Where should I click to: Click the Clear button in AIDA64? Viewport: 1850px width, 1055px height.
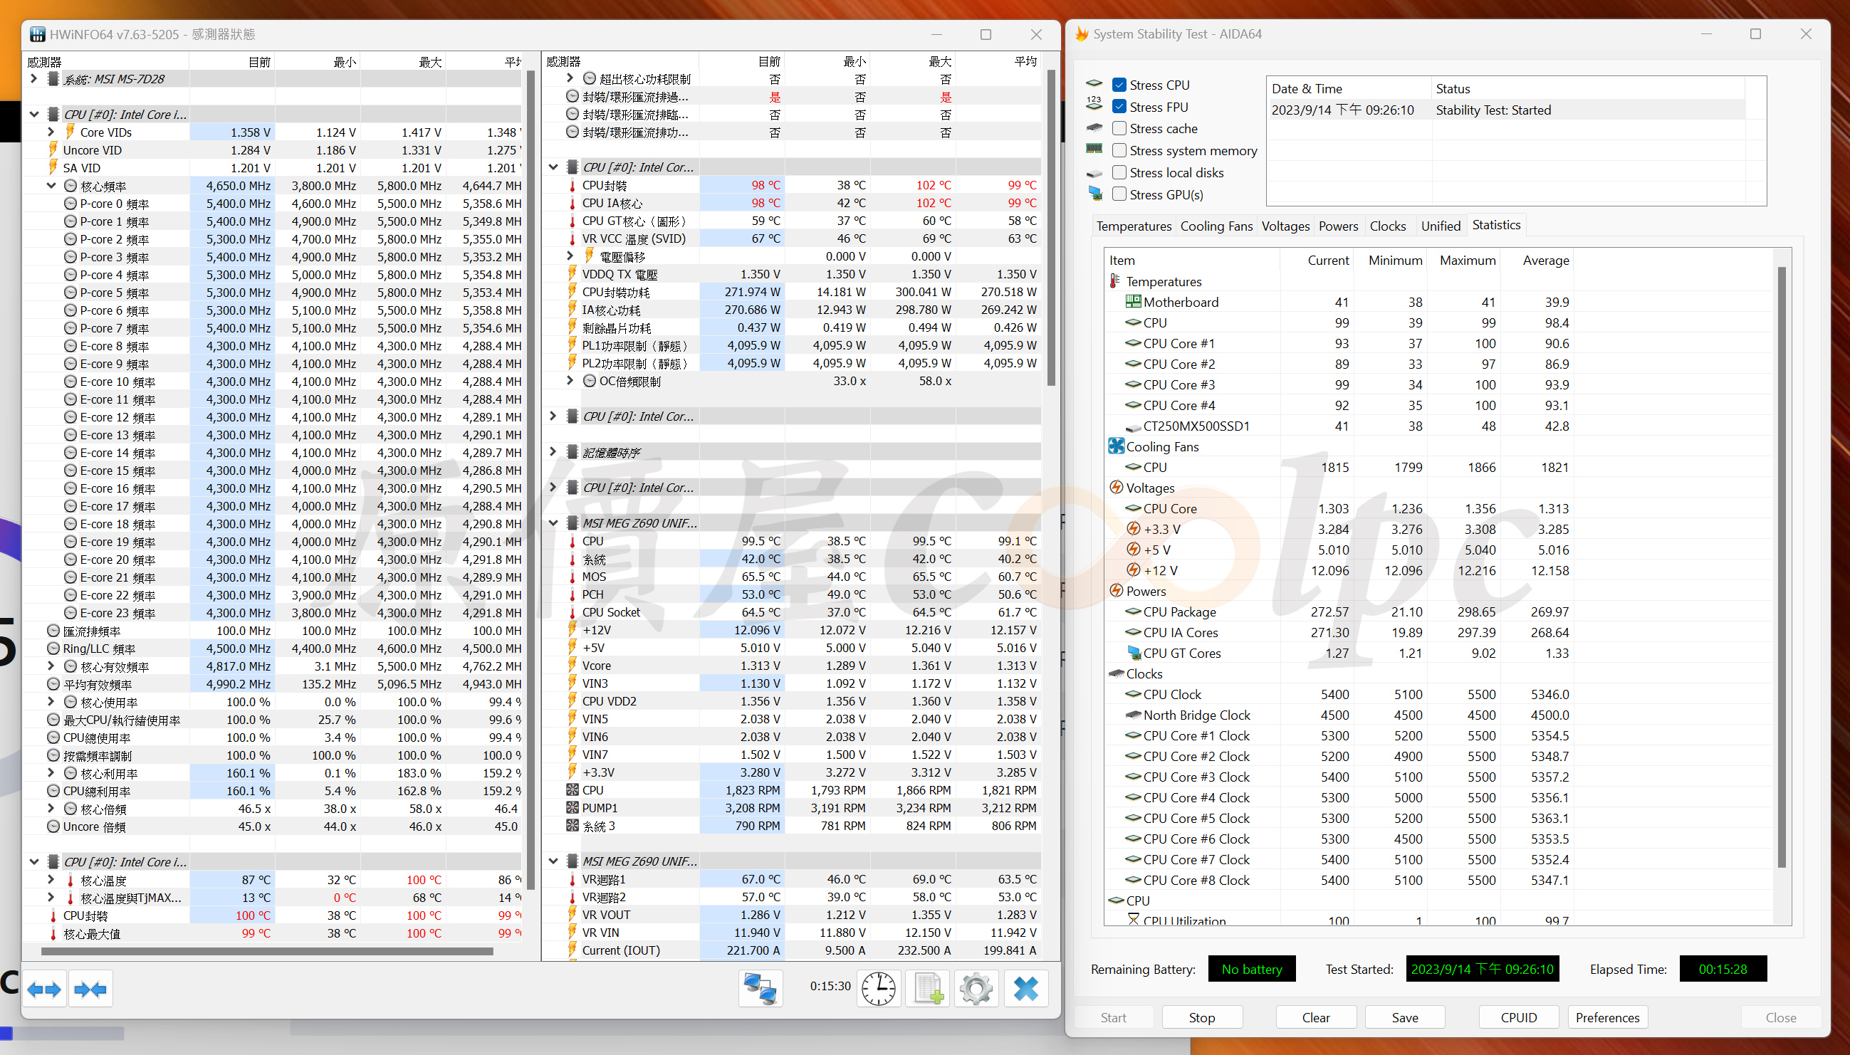pyautogui.click(x=1315, y=1017)
